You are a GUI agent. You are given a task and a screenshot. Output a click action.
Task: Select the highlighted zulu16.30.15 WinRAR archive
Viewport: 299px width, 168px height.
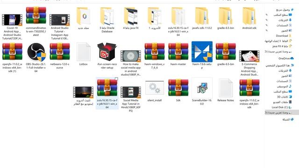107,93
